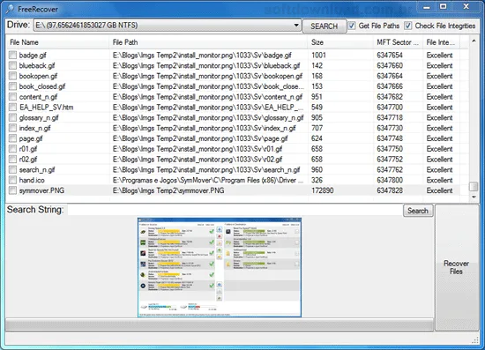Tick the index_n.gif checkbox

pos(12,128)
